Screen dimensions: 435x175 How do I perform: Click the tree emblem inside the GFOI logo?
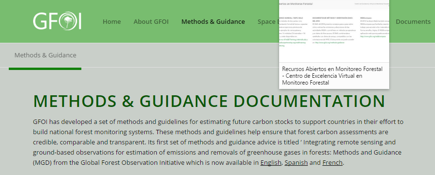click(x=67, y=21)
